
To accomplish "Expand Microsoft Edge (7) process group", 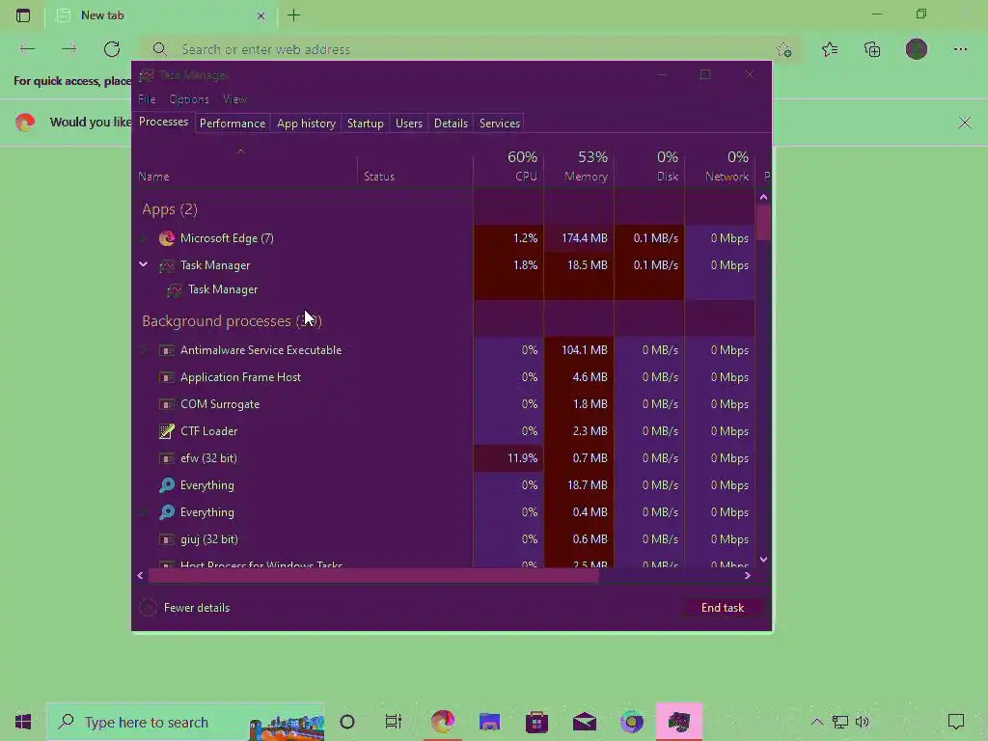I will [x=144, y=238].
